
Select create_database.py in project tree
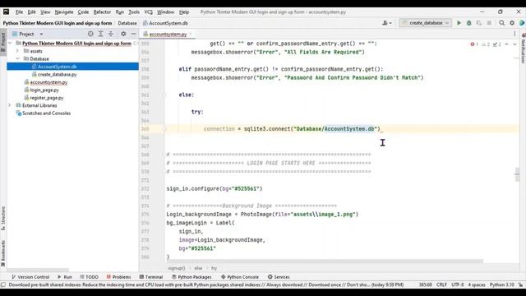click(57, 75)
